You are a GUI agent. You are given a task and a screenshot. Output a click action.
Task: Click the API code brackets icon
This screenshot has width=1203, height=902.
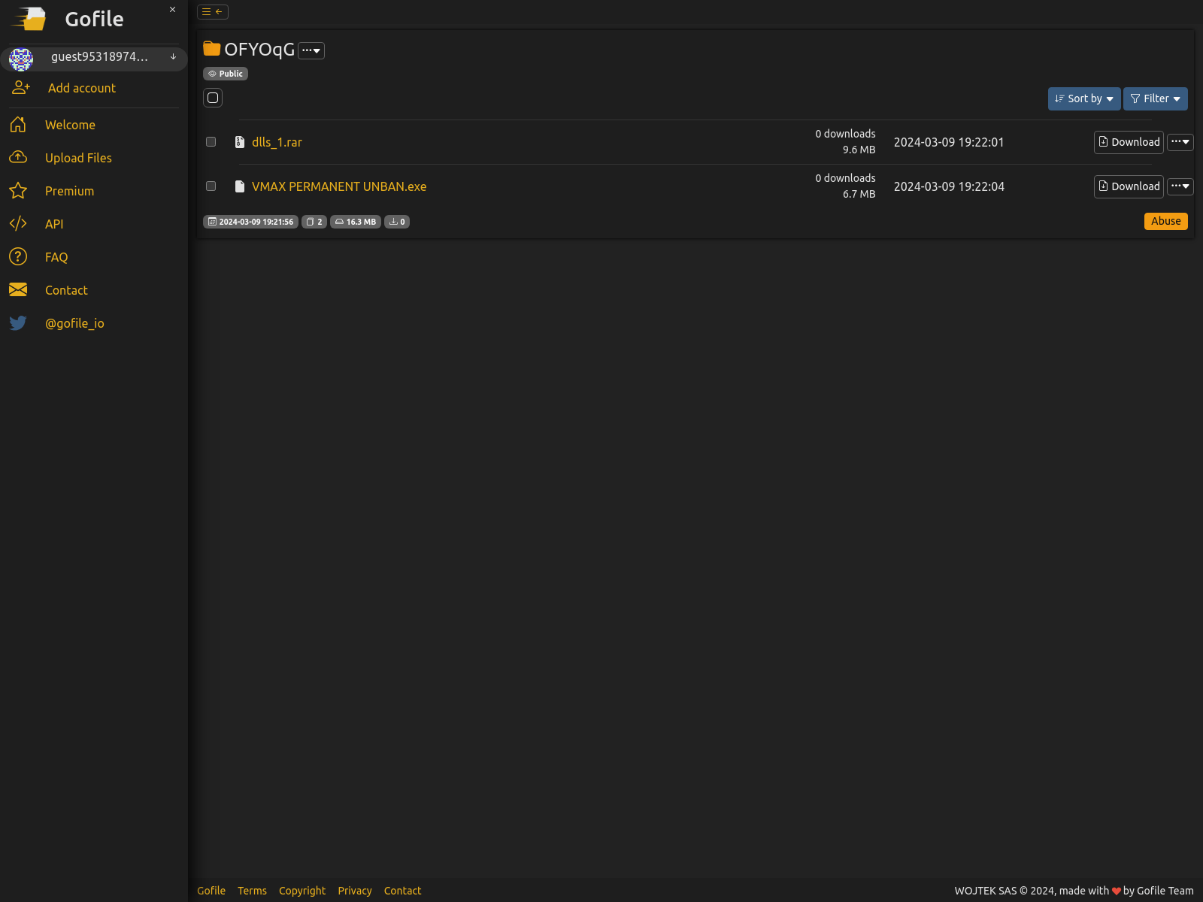pos(18,224)
